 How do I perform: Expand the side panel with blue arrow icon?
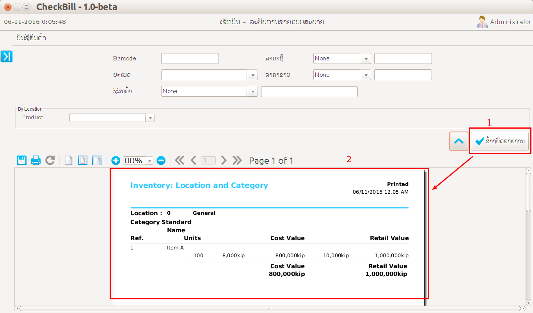[x=7, y=57]
